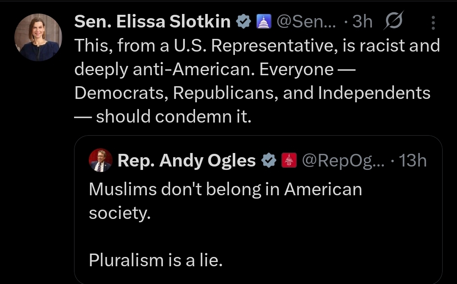Click the 13h timestamp on the quoted post
The image size is (457, 284).
pyautogui.click(x=413, y=161)
